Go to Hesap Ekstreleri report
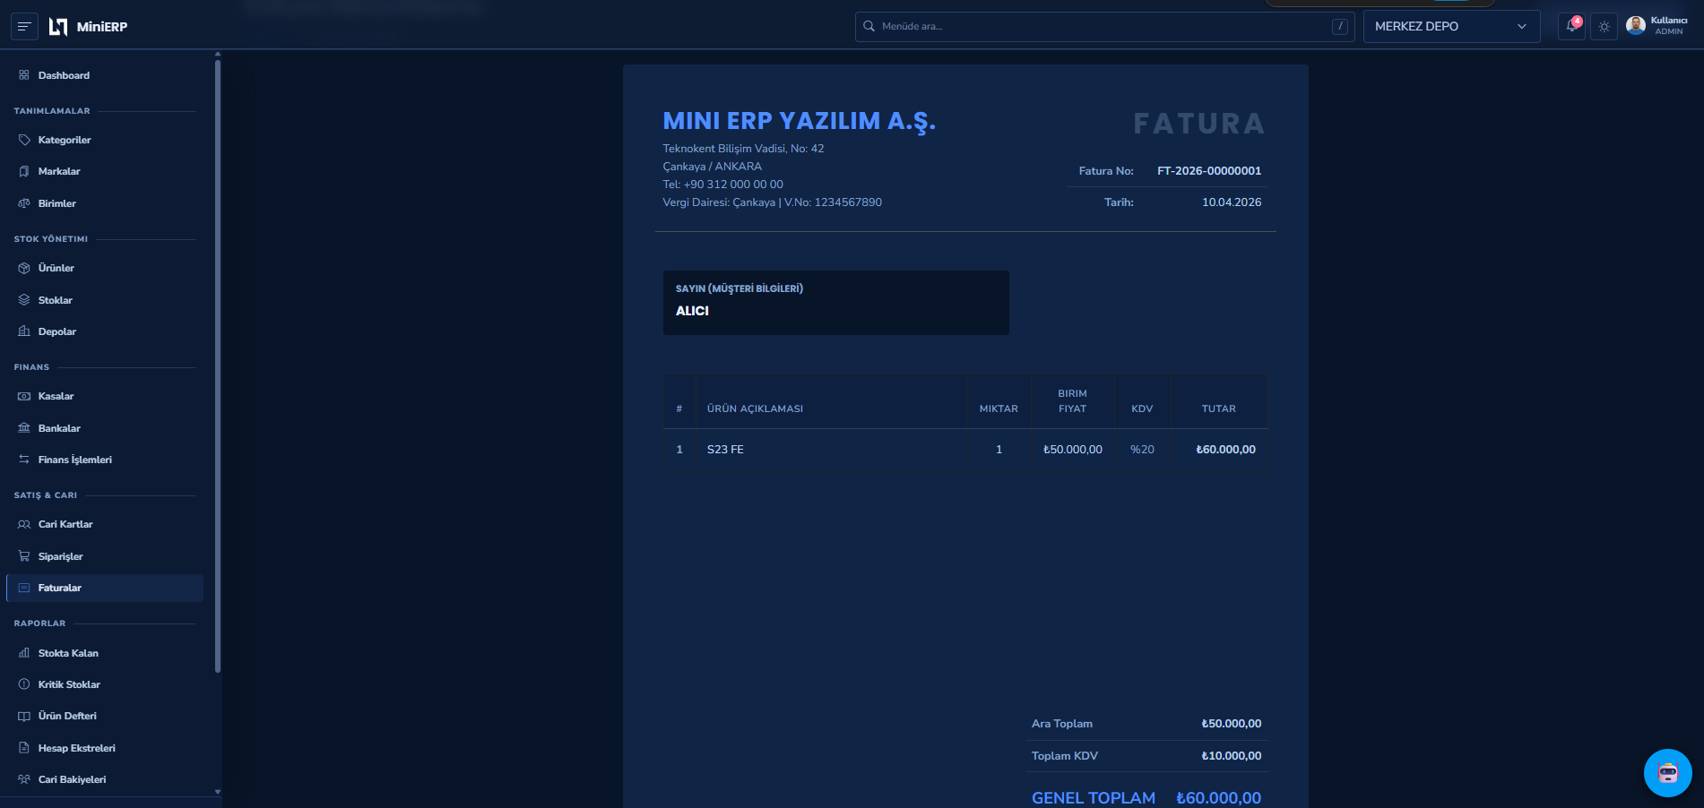The height and width of the screenshot is (808, 1704). (x=104, y=748)
